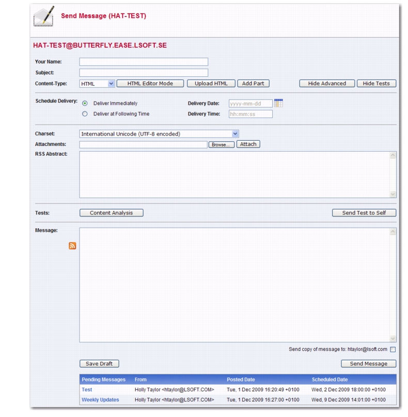Open the Weekly Updates pending message
408x417 pixels.
tap(100, 400)
